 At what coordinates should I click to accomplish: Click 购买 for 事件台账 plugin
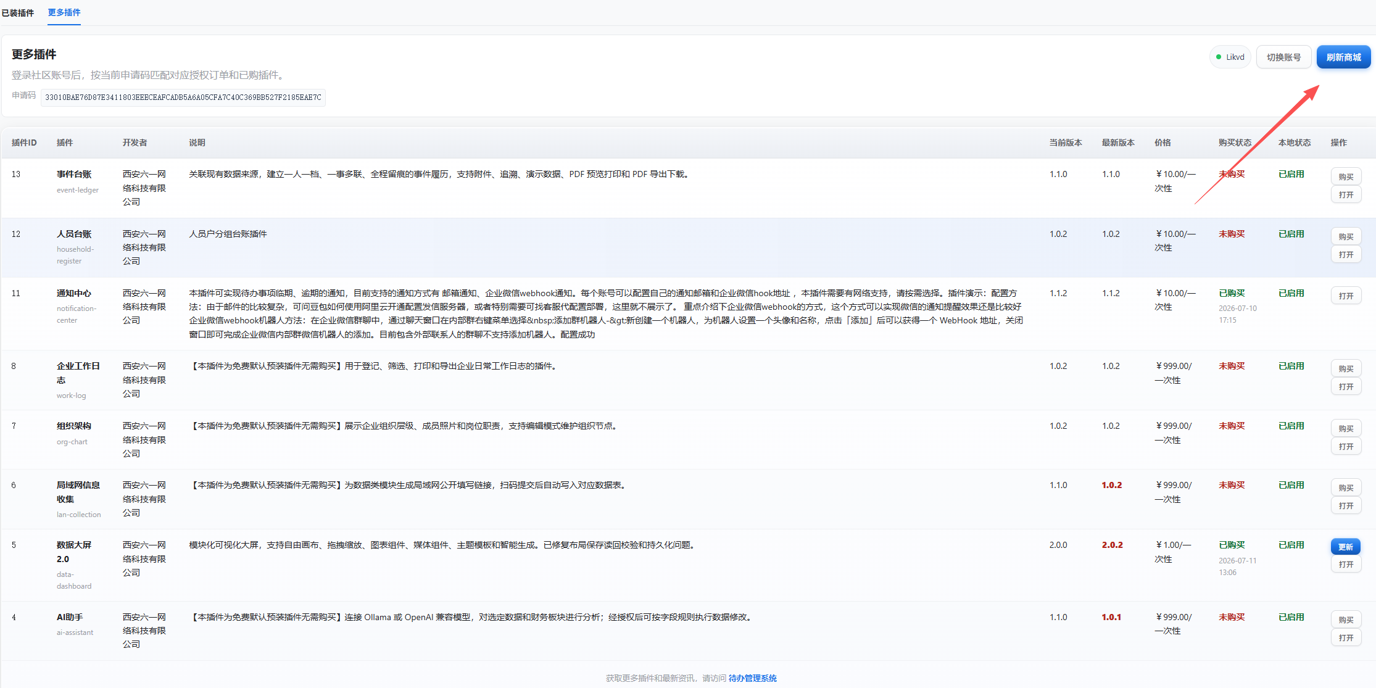pos(1346,176)
